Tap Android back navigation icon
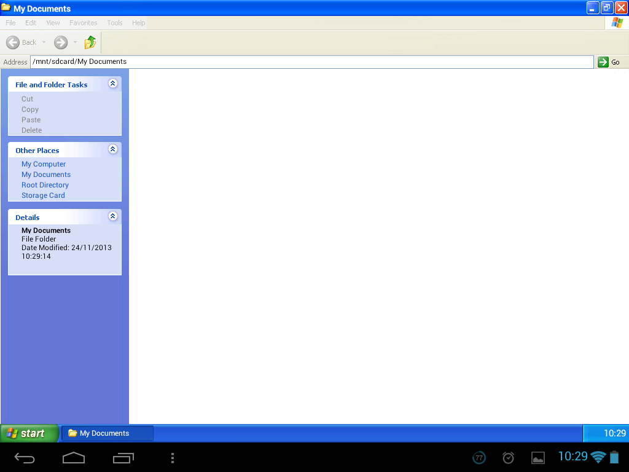Screen dimensions: 629x472 [25, 458]
